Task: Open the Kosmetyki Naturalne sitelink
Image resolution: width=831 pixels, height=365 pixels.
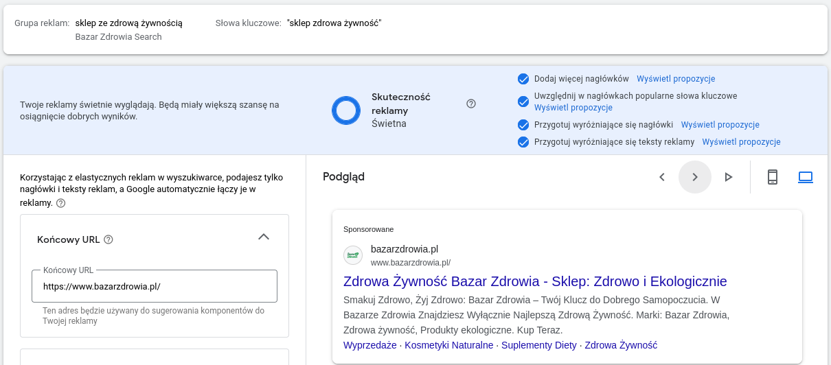Action: (449, 345)
